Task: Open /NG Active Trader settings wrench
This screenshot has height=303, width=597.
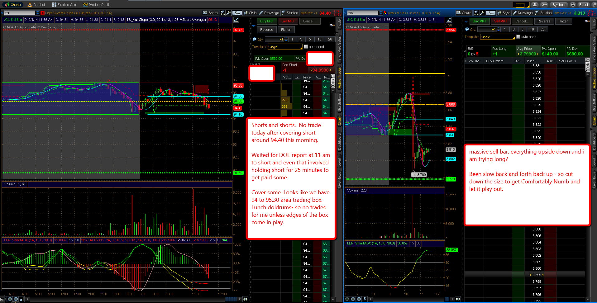Action: click(587, 21)
